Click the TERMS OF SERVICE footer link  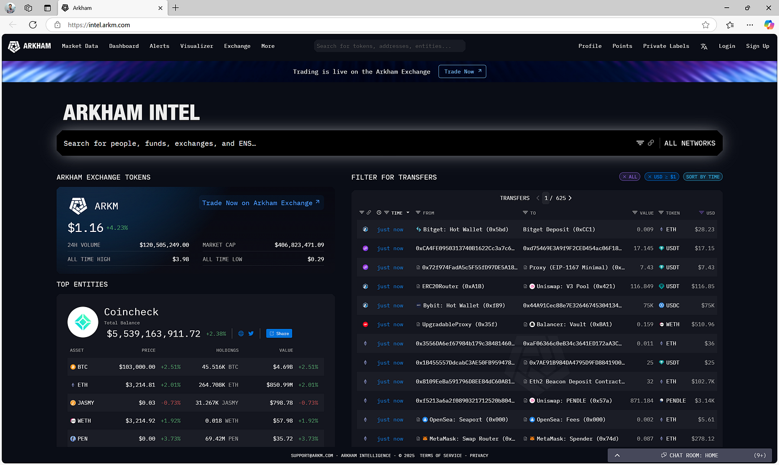[x=441, y=456]
